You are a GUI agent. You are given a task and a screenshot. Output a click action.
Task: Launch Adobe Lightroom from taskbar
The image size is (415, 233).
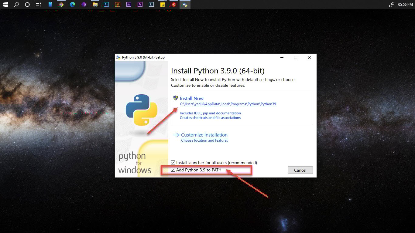151,5
